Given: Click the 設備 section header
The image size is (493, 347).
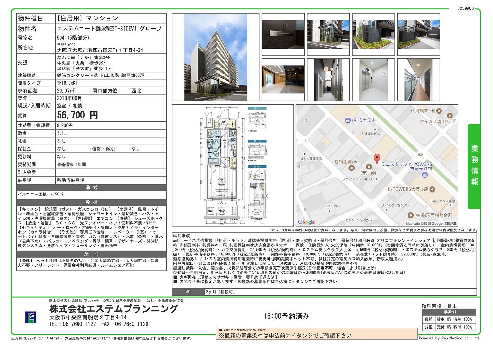Looking at the screenshot, I should click(x=92, y=203).
